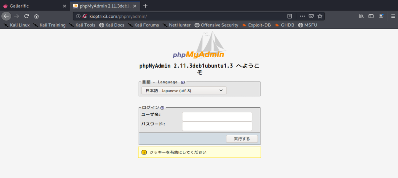Click the insecure connection padlock icon

[85, 16]
